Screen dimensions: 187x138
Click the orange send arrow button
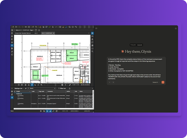click(x=163, y=82)
